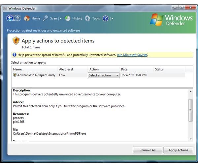198x164 pixels.
Task: Open Home via the house icon
Action: coord(27,18)
